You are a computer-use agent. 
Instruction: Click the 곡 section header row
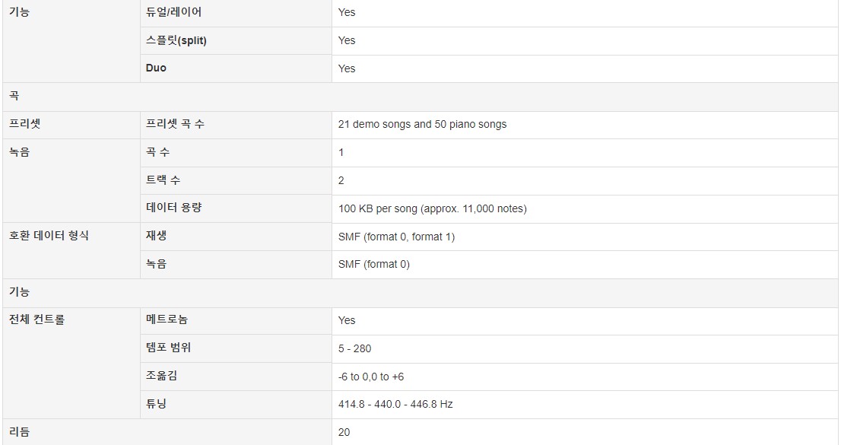coord(420,97)
